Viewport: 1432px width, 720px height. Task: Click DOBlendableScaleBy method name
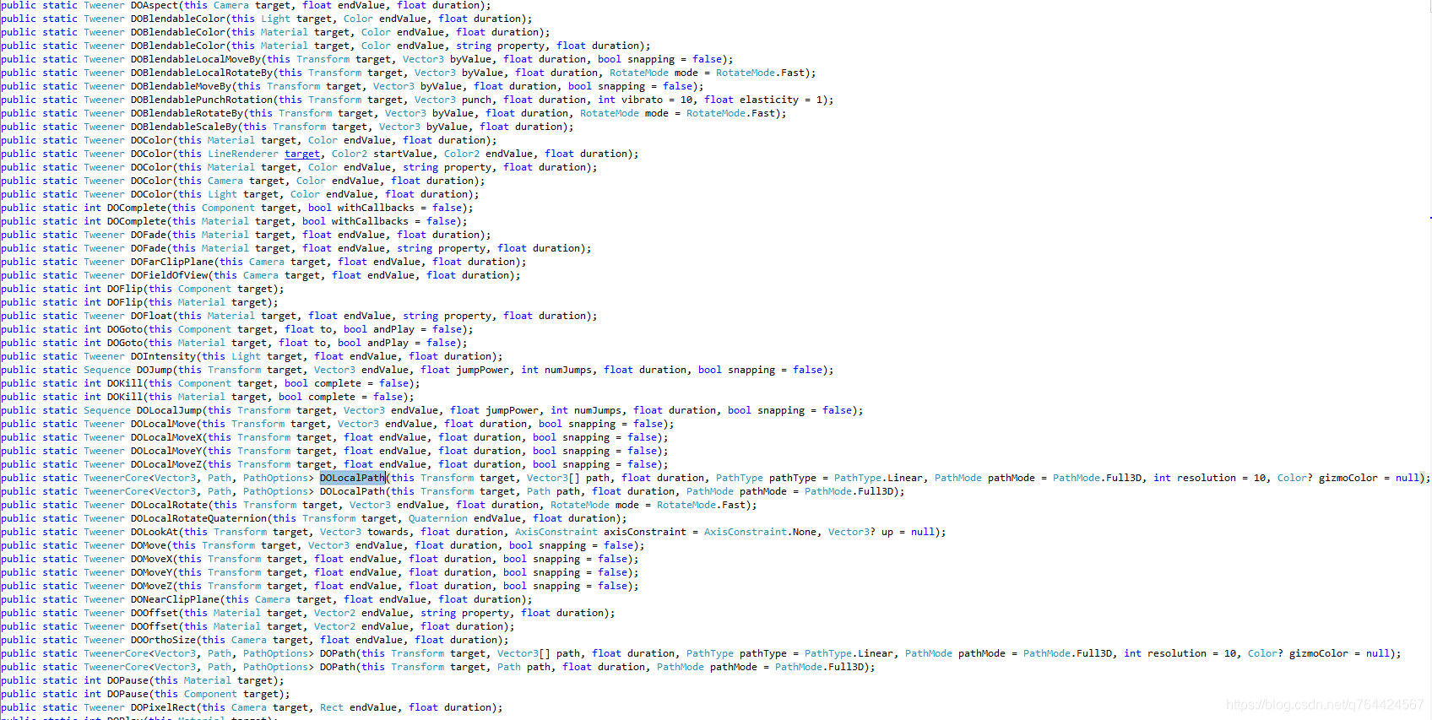(184, 127)
